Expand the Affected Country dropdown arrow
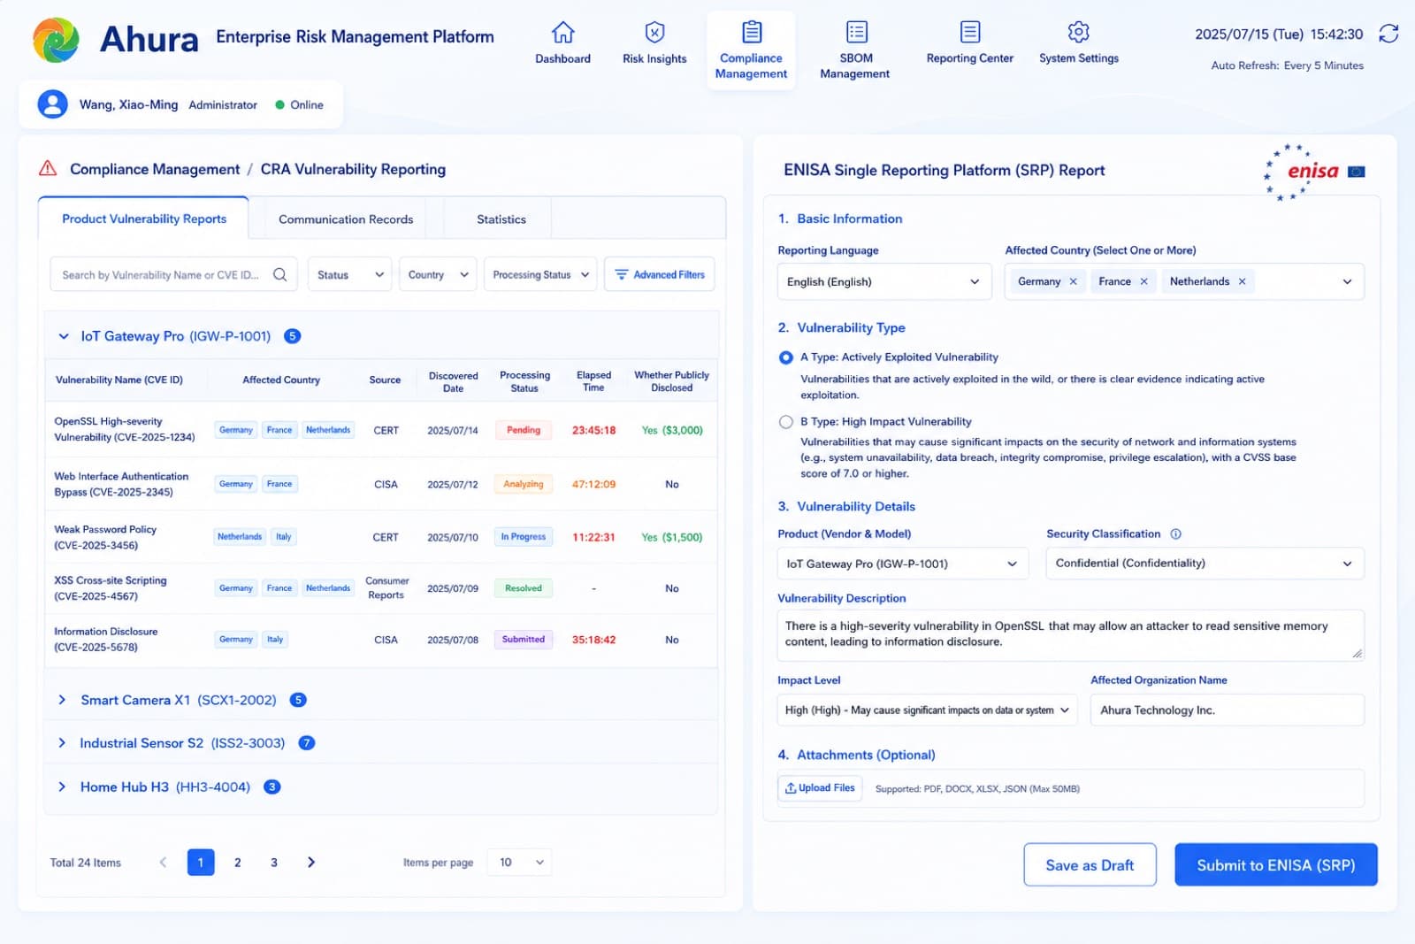This screenshot has width=1415, height=944. tap(1347, 281)
